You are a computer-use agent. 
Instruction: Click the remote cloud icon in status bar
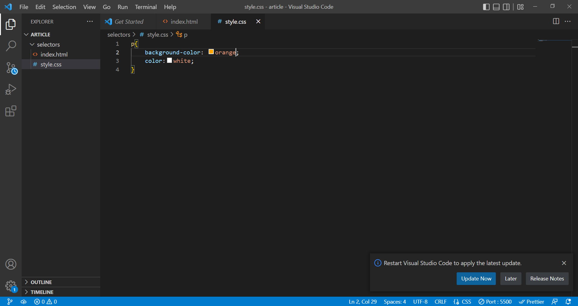23,301
